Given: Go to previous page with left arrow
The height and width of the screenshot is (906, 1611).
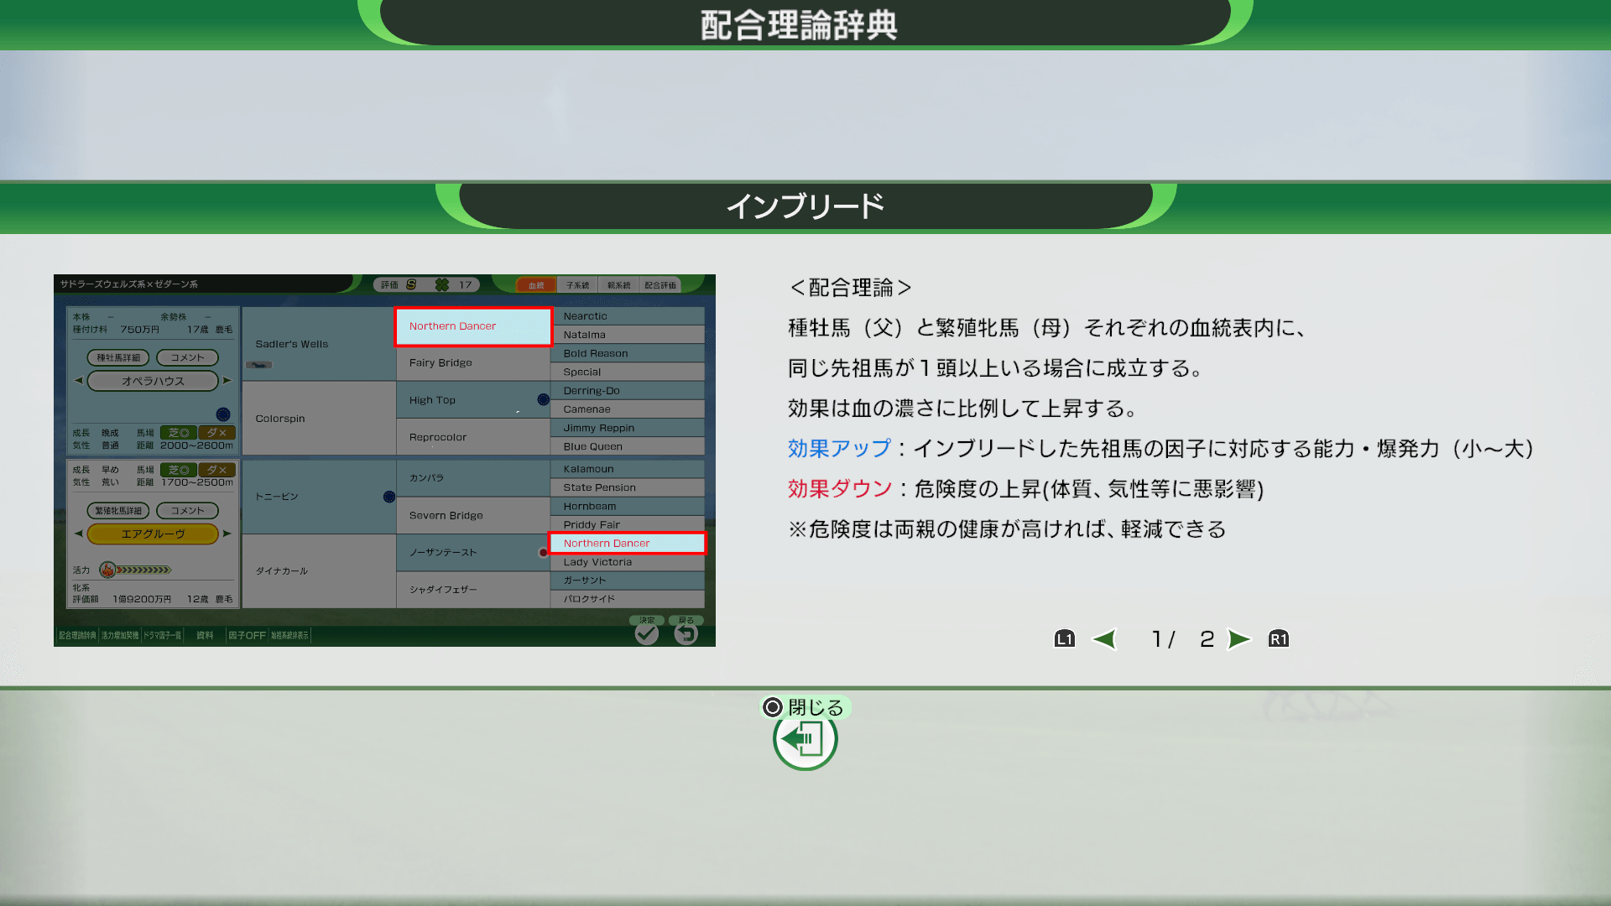Looking at the screenshot, I should tap(1104, 639).
